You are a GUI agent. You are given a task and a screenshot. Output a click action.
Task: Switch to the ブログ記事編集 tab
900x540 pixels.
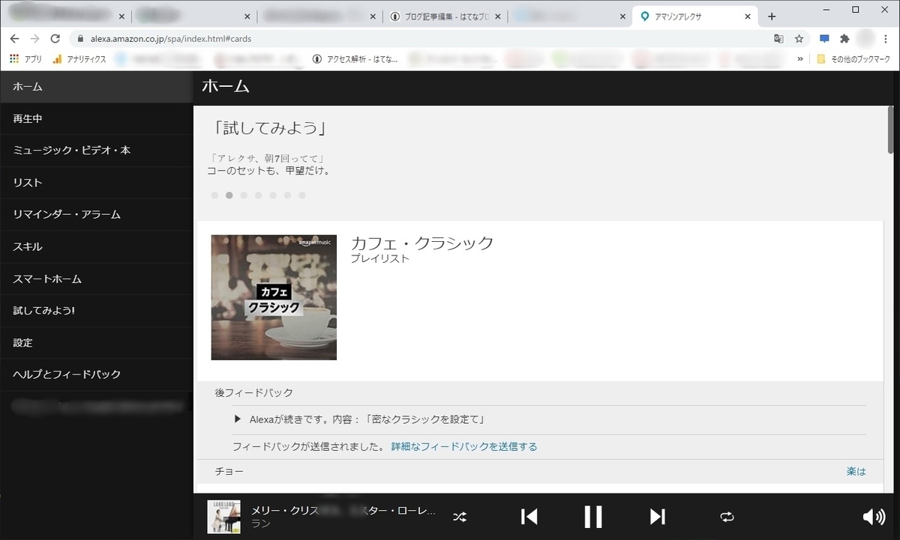pyautogui.click(x=445, y=16)
